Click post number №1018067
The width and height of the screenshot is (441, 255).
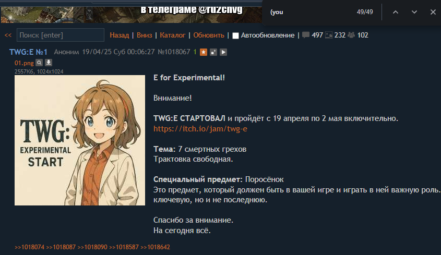[x=174, y=52]
